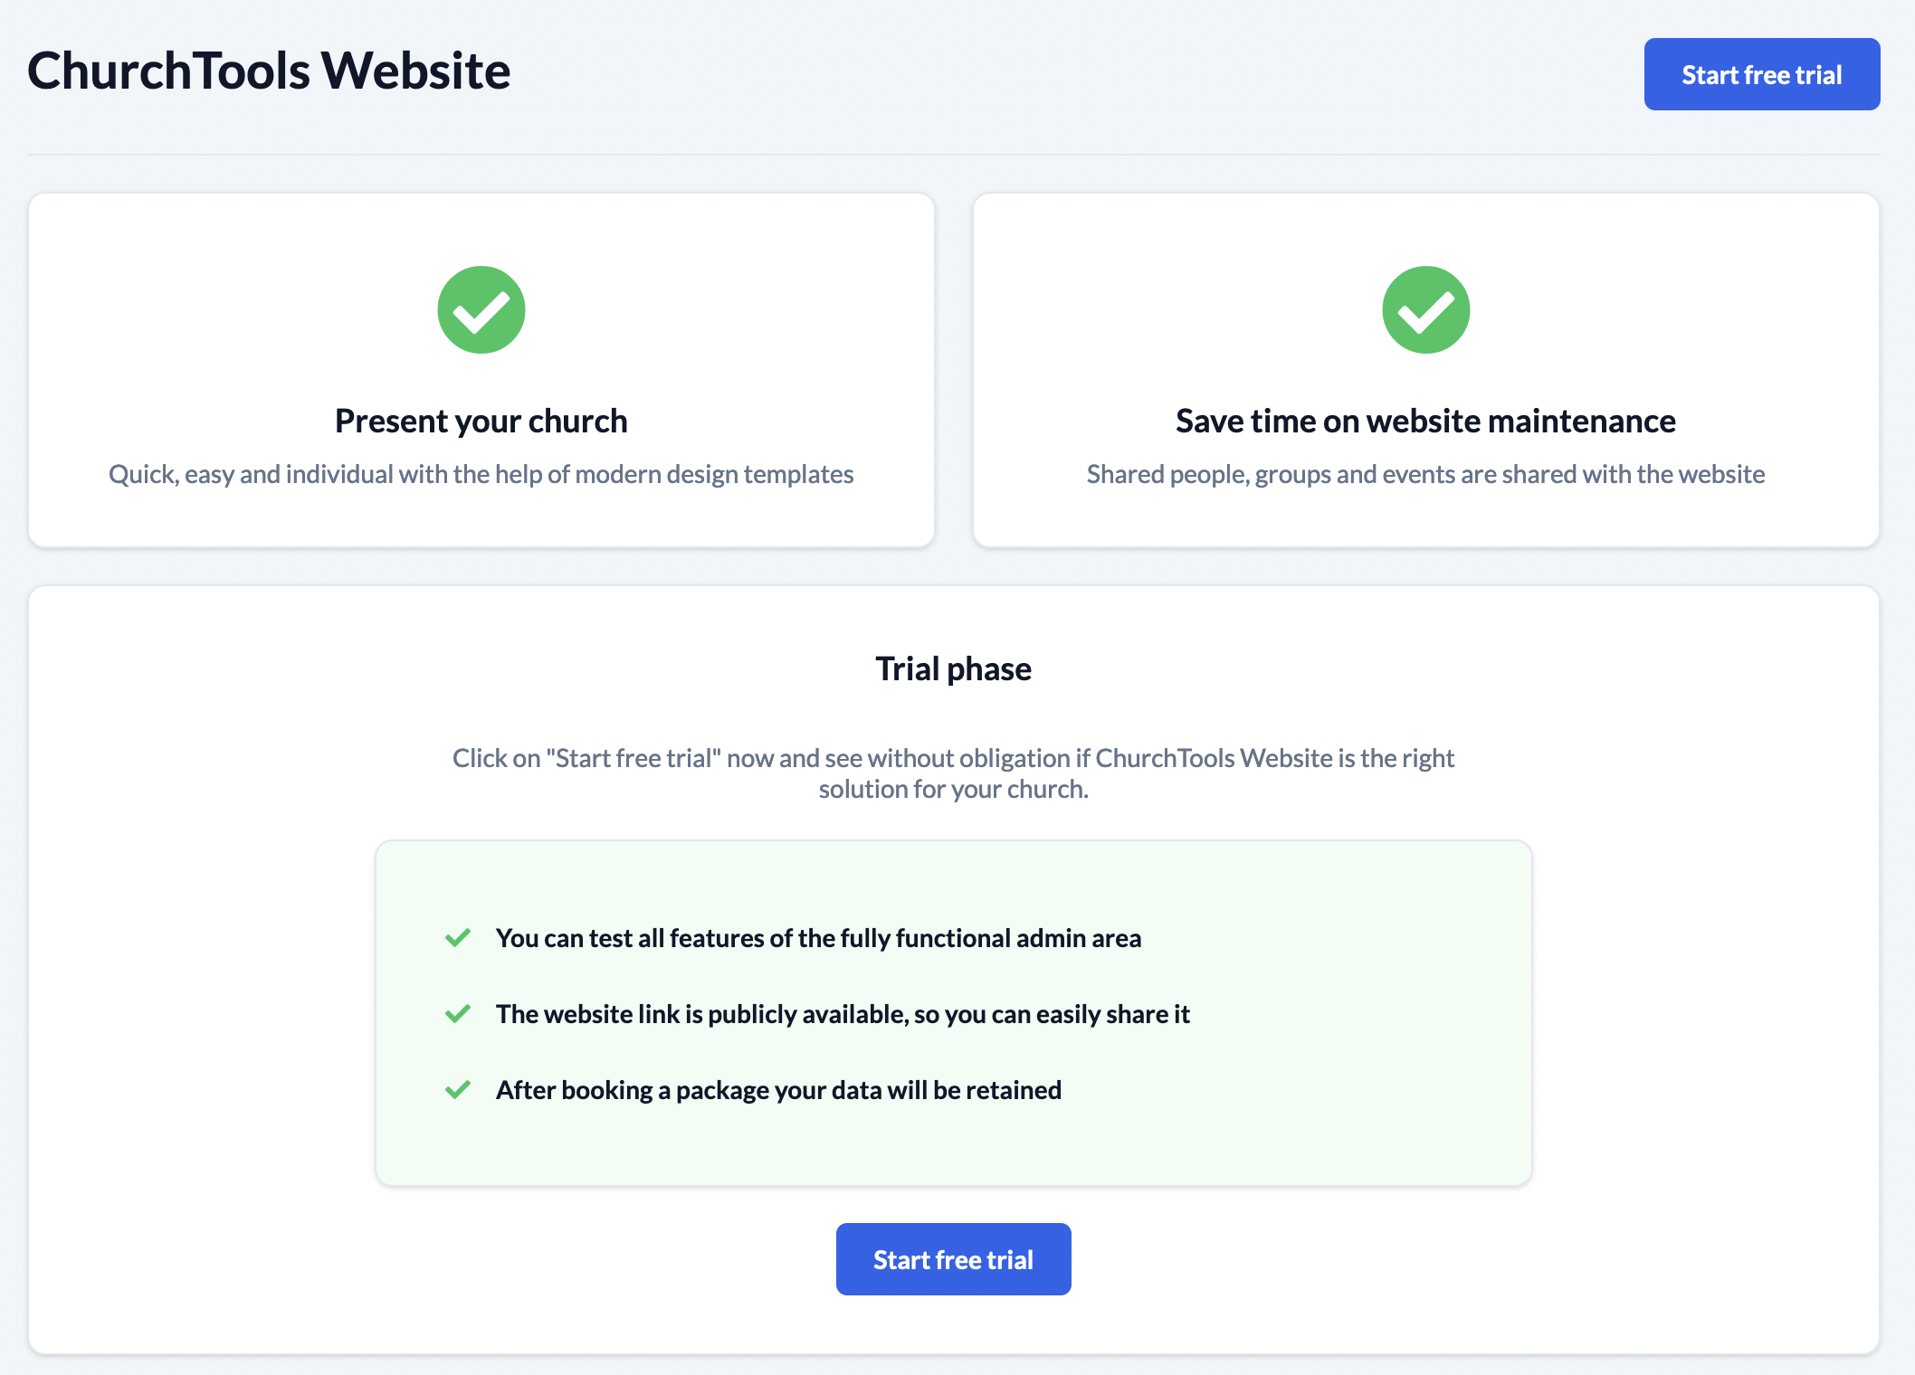Screen dimensions: 1915x1375
Task: Click the trial phase explanation paragraph
Action: point(954,773)
